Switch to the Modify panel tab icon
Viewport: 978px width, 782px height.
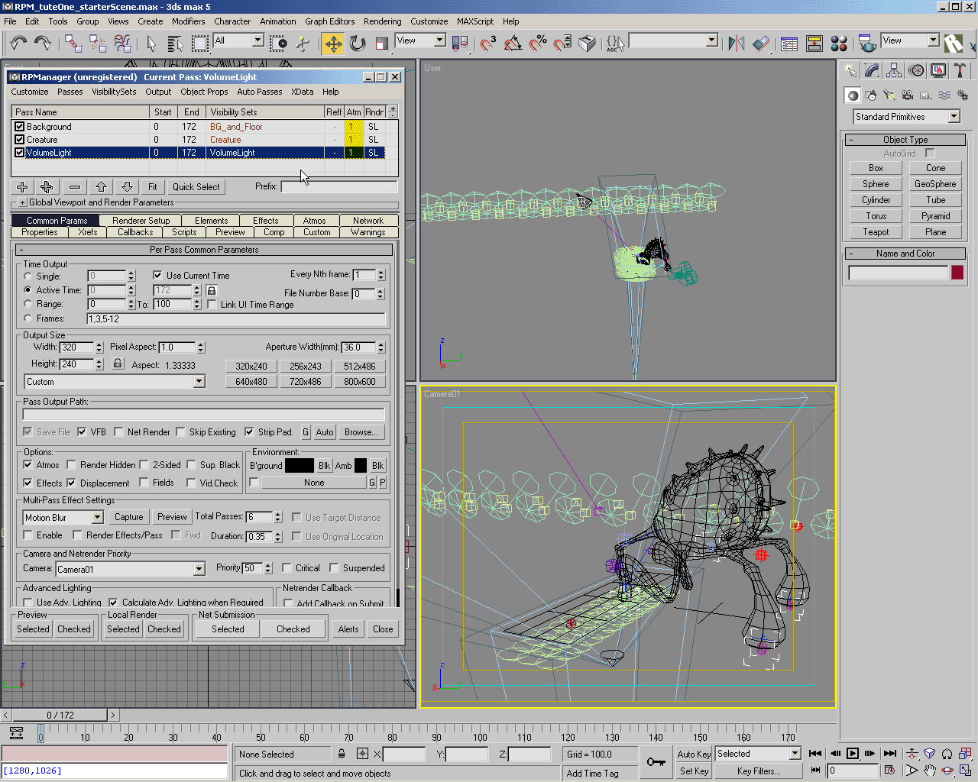(x=872, y=71)
